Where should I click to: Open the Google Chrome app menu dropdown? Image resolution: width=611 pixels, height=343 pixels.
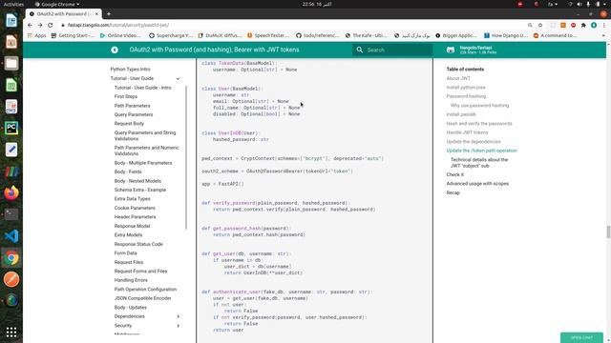pyautogui.click(x=57, y=4)
